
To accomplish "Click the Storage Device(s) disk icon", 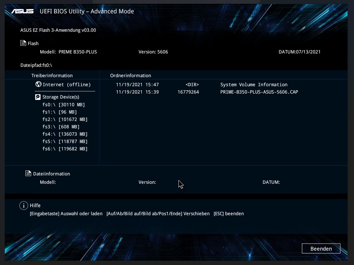I will [x=38, y=97].
